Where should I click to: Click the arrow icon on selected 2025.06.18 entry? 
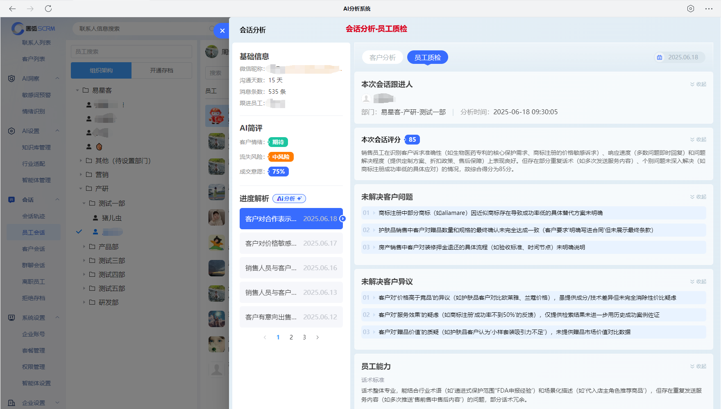tap(342, 219)
